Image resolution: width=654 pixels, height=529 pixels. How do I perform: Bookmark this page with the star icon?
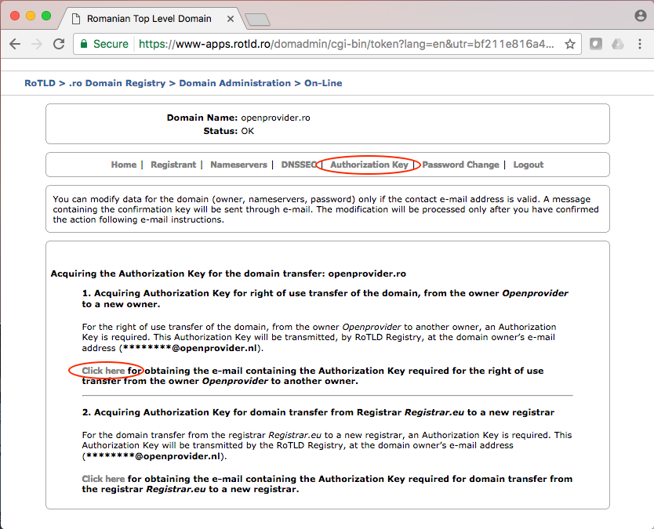[x=570, y=45]
